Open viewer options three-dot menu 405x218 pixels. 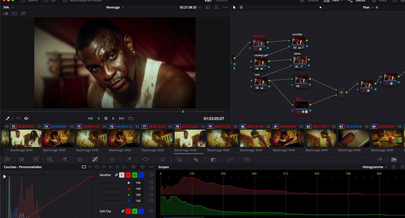coord(225,7)
